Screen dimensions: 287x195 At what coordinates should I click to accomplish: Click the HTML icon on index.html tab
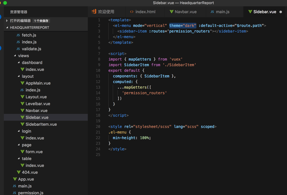coord(132,12)
